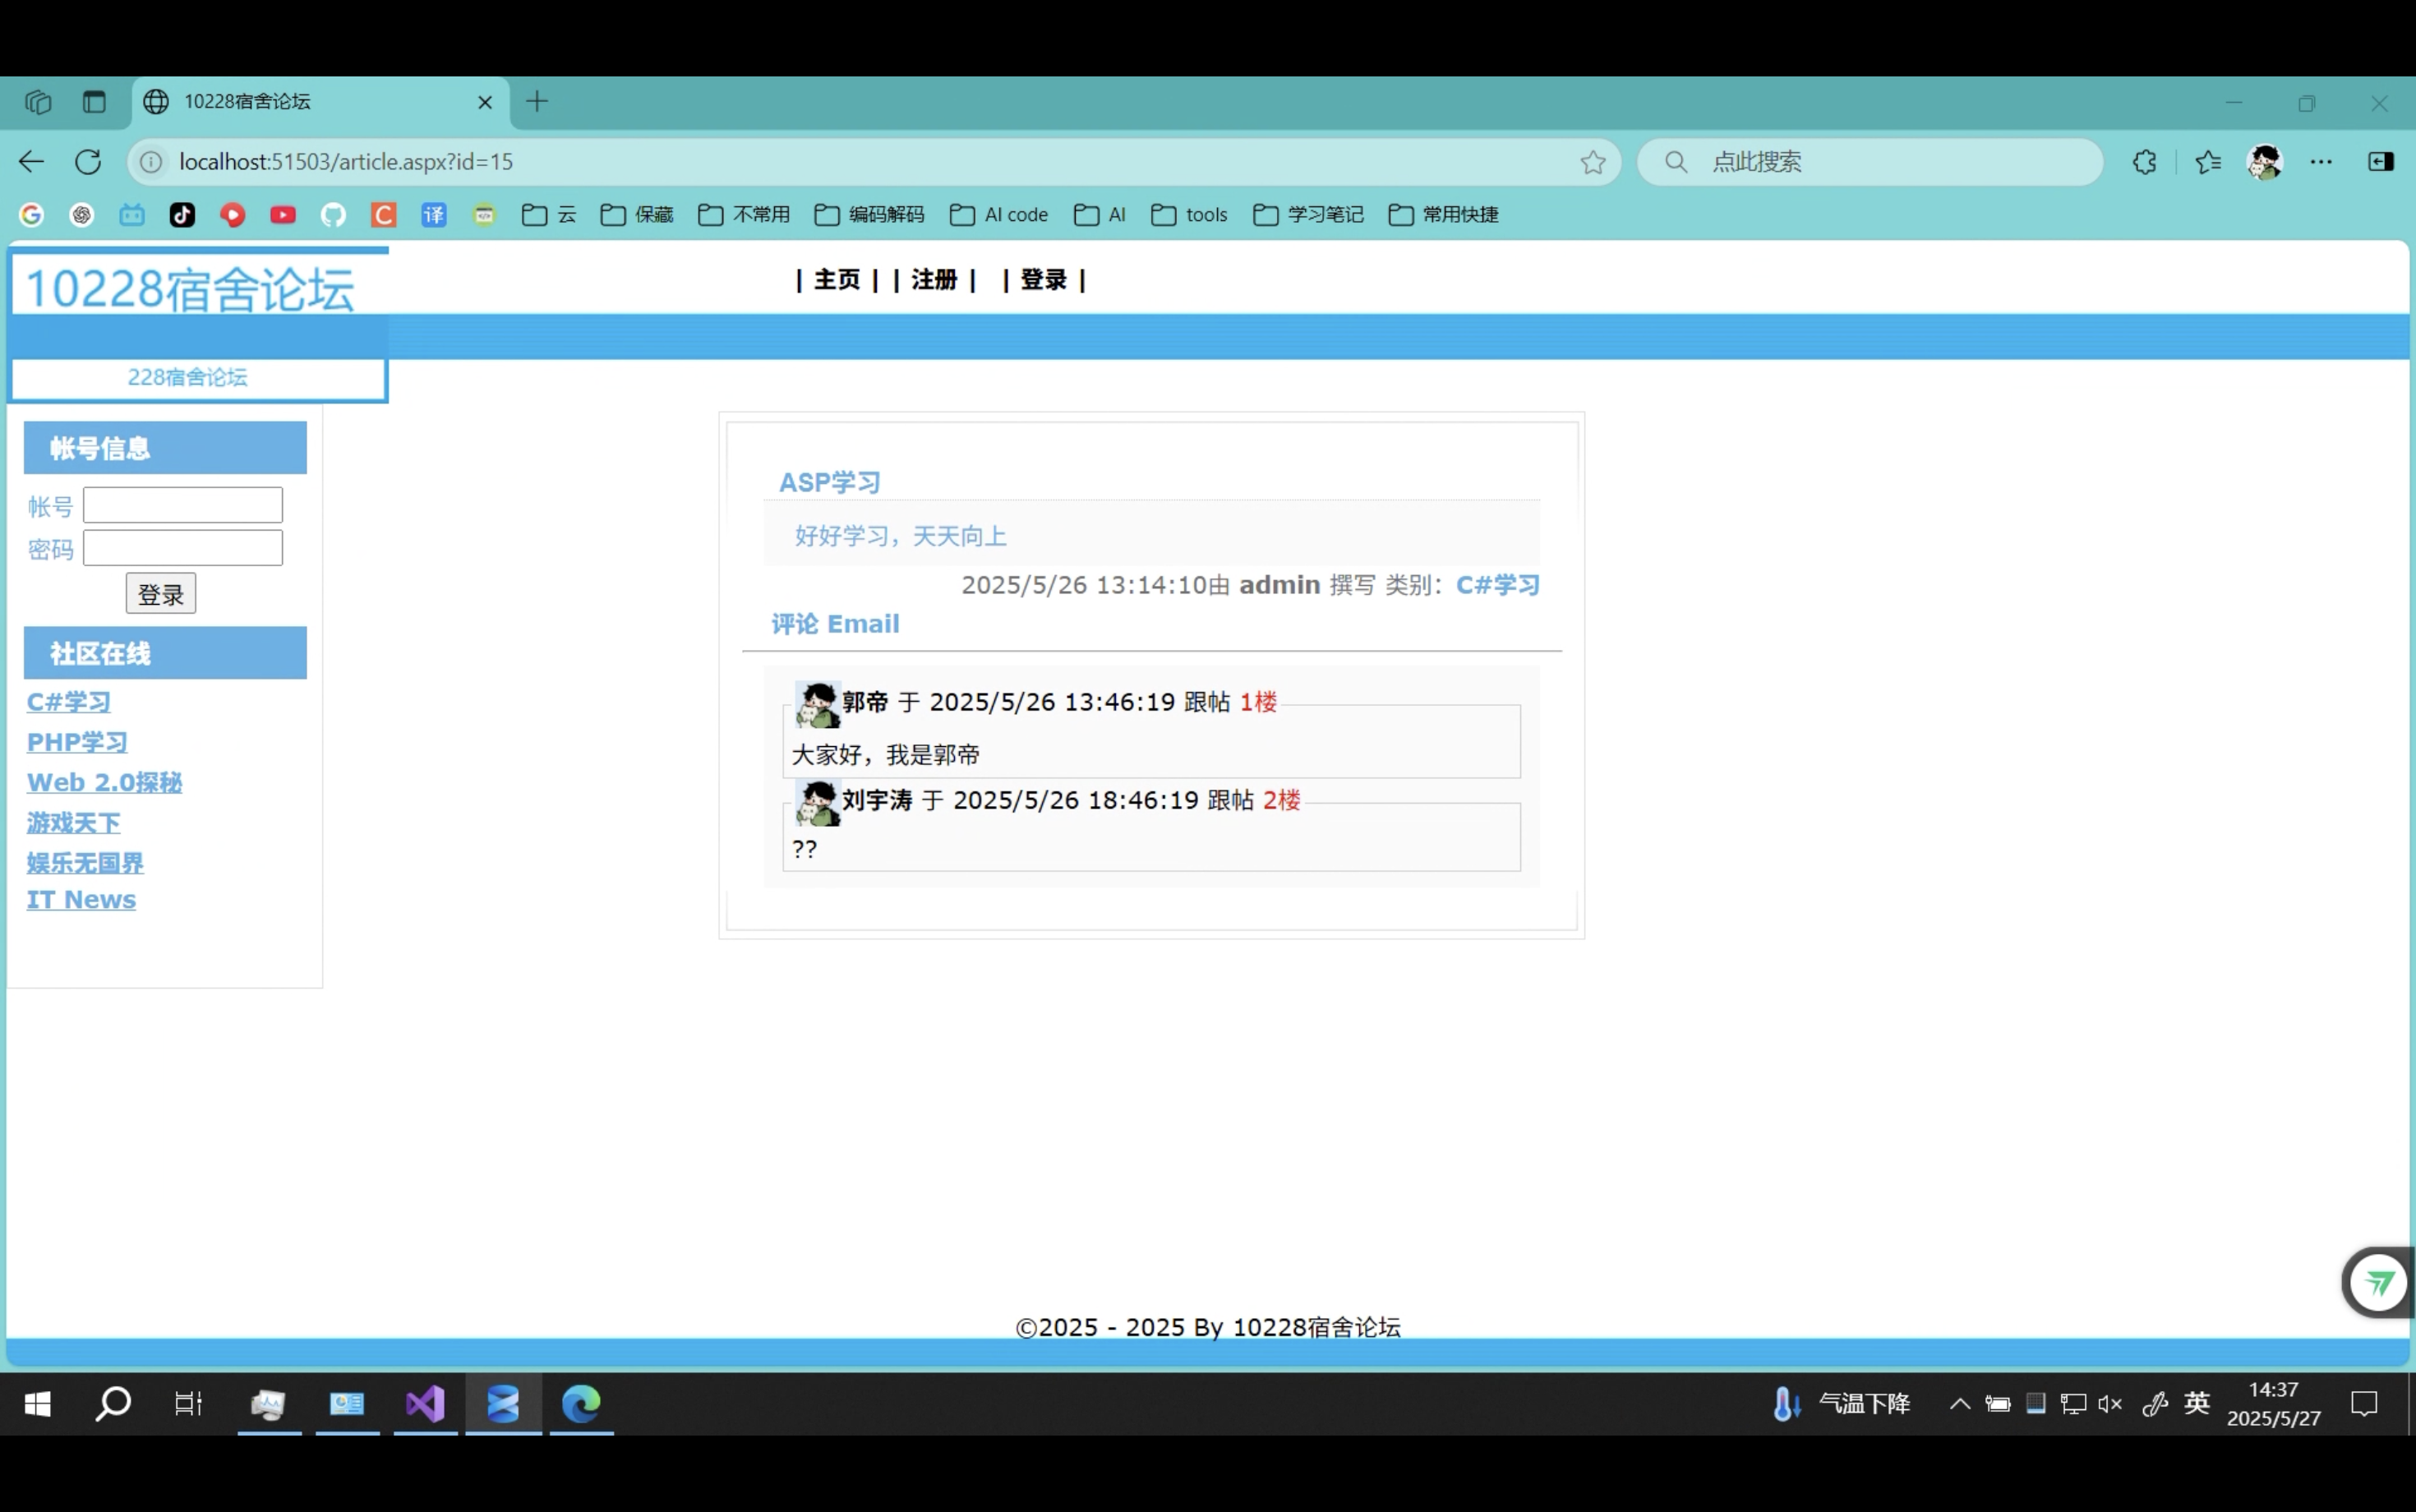
Task: Open the 编码解码 bookmarks folder
Action: pyautogui.click(x=869, y=215)
